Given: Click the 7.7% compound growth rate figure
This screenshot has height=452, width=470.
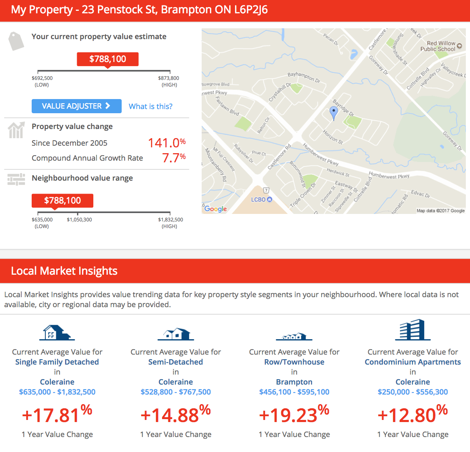Looking at the screenshot, I should (x=174, y=158).
